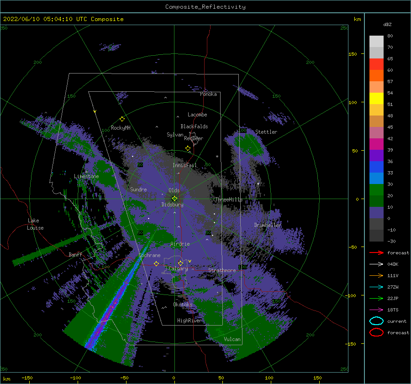Click the Ponoka label on the map
This screenshot has height=384, width=411.
click(x=208, y=94)
